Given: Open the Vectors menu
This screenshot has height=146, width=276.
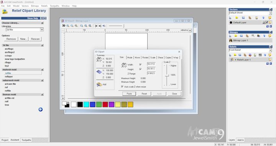Looking at the screenshot, I should (25, 6).
